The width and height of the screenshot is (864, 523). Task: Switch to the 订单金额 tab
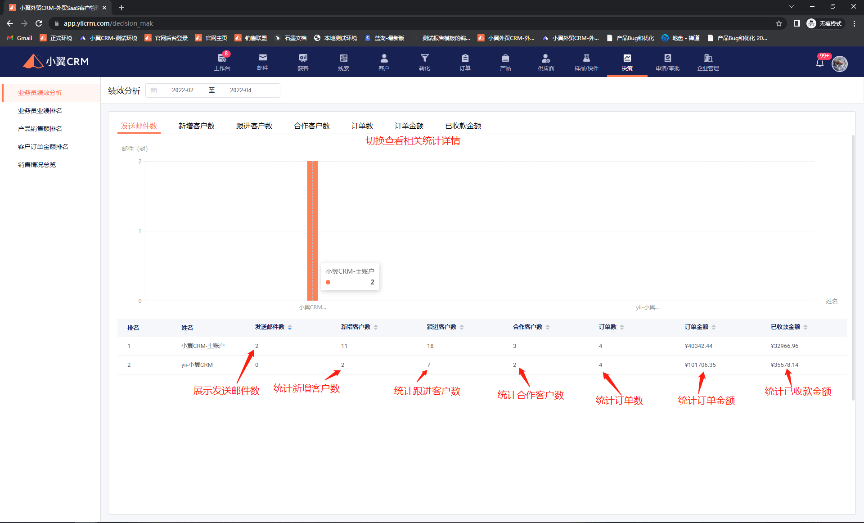coord(409,126)
